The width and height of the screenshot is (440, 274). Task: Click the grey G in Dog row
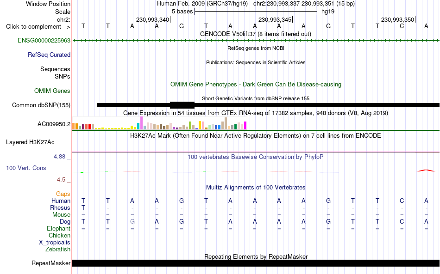click(132, 222)
